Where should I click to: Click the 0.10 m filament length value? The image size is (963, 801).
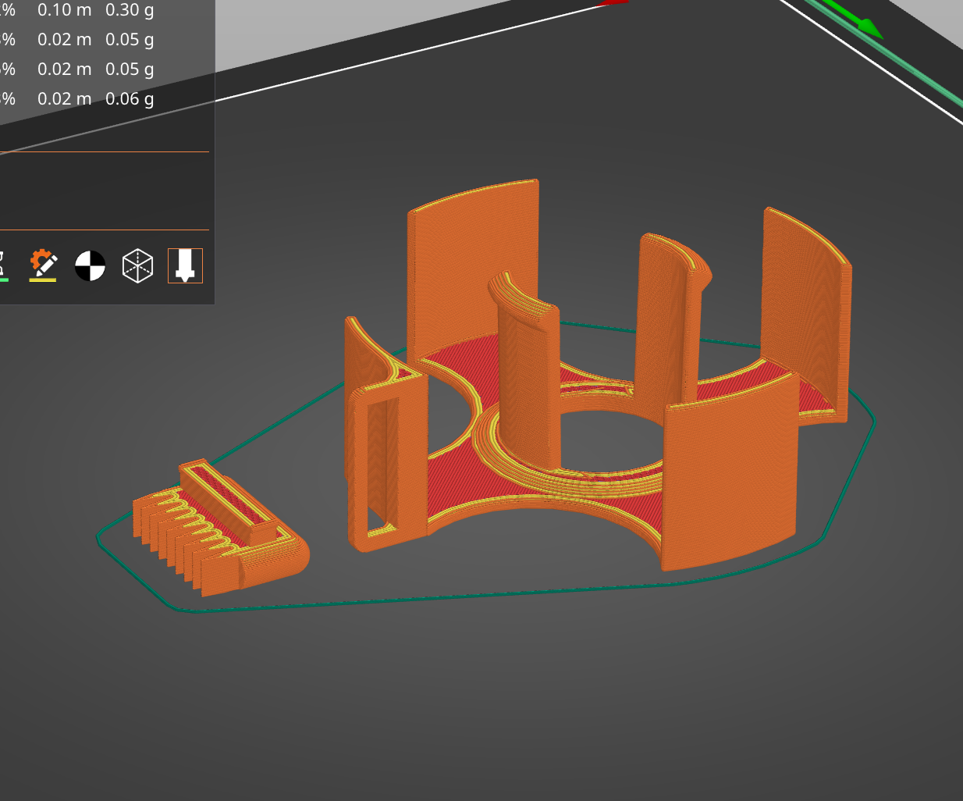click(x=64, y=10)
